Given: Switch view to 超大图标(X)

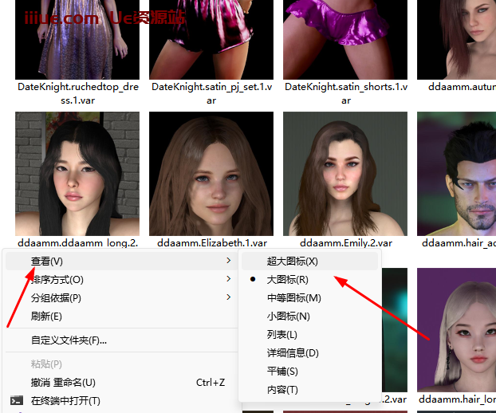Looking at the screenshot, I should pos(293,262).
